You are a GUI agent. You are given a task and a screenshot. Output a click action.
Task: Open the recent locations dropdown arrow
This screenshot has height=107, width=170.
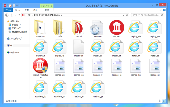(15, 15)
